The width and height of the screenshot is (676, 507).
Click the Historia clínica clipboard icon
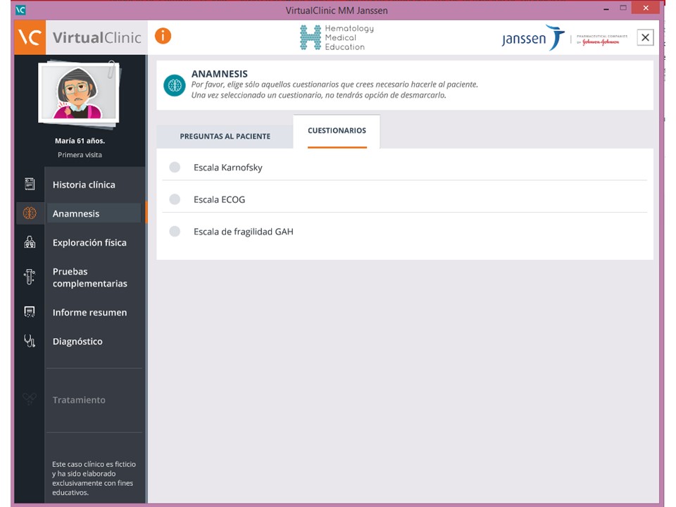30,184
